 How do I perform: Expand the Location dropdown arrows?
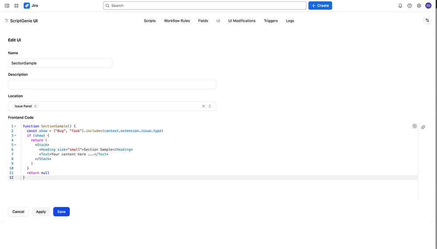(x=210, y=106)
